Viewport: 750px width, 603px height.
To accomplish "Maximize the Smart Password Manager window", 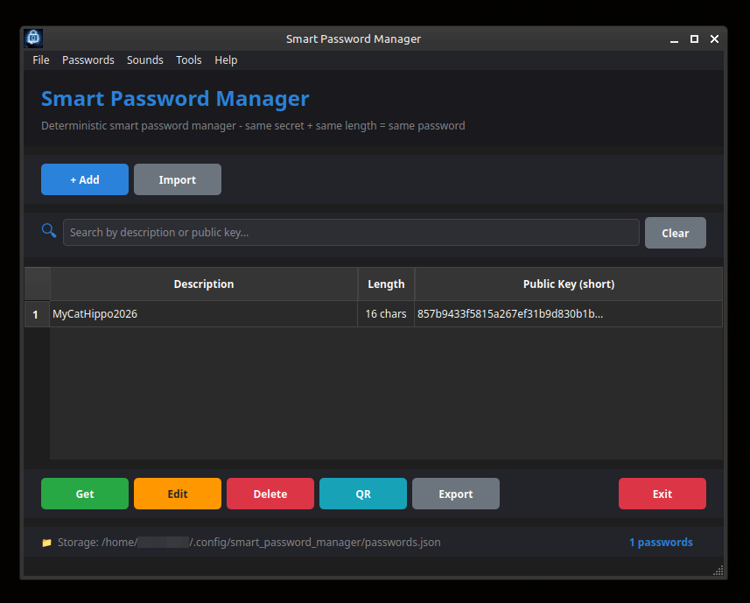I will click(x=694, y=39).
